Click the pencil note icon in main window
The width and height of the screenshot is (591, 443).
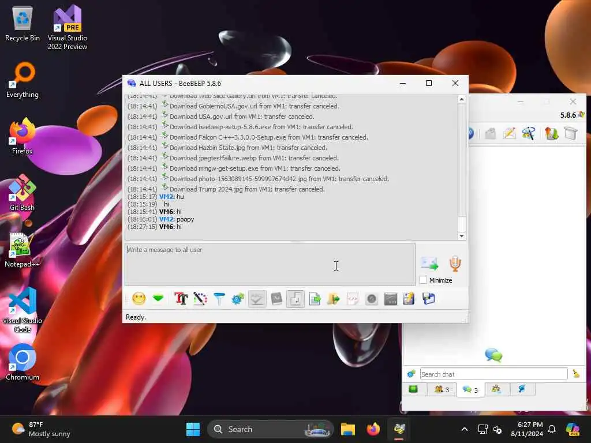point(509,133)
